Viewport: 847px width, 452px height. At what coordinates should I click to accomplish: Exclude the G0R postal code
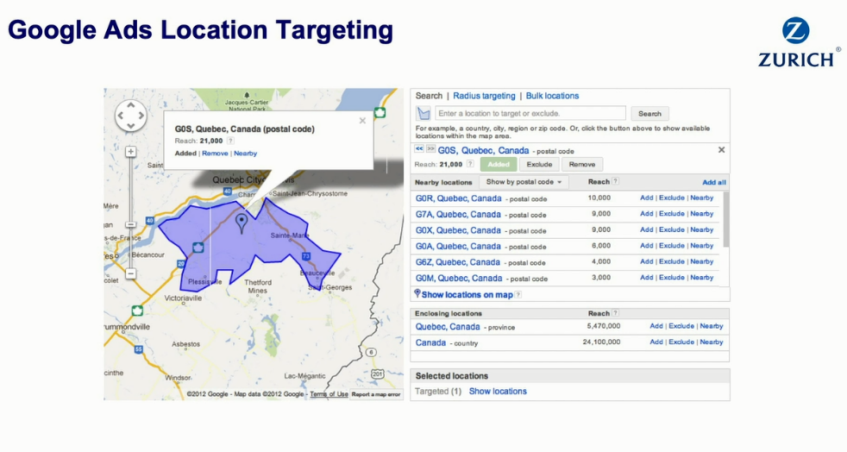671,198
